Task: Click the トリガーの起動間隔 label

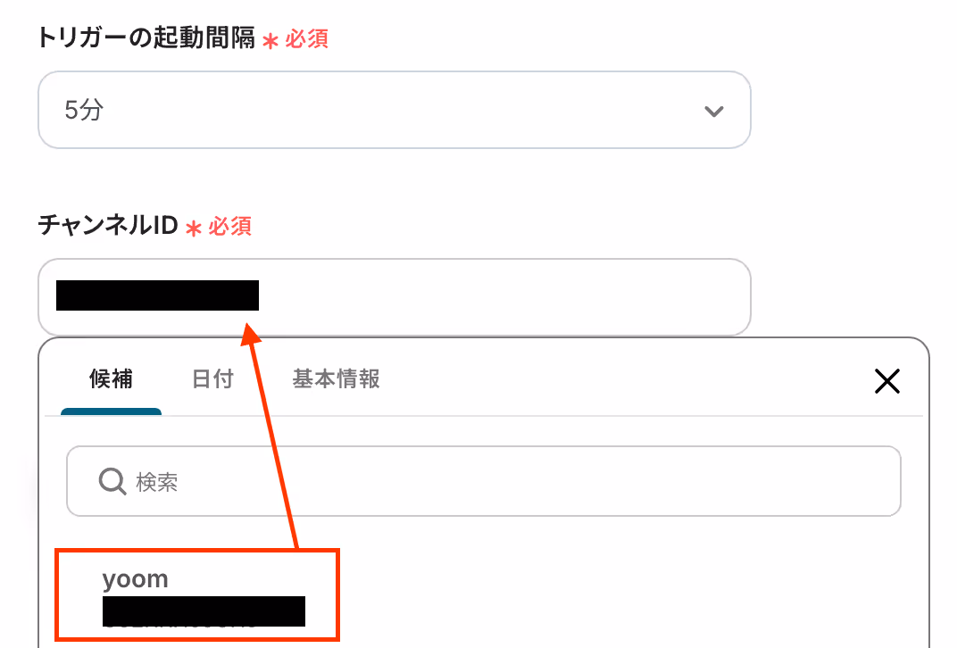Action: [x=146, y=37]
